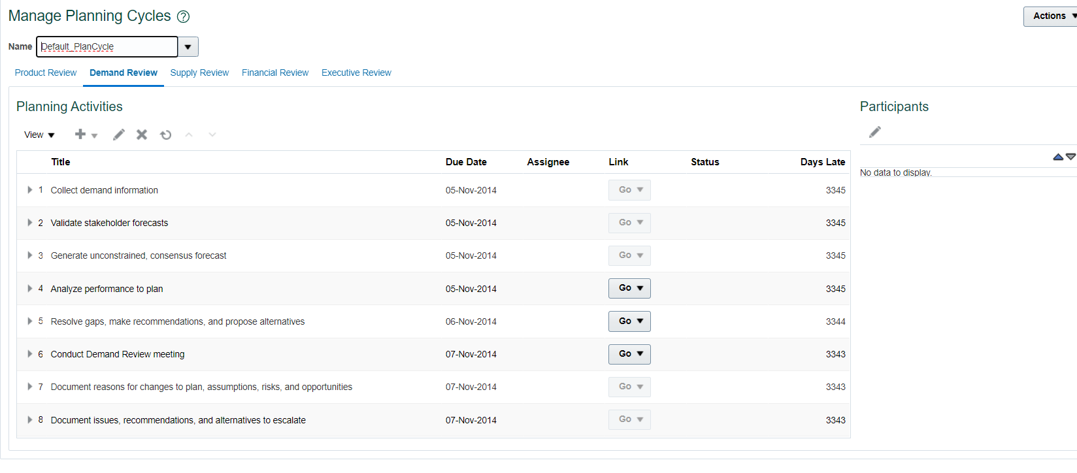Click the Link column header
The width and height of the screenshot is (1077, 473).
[x=618, y=162]
